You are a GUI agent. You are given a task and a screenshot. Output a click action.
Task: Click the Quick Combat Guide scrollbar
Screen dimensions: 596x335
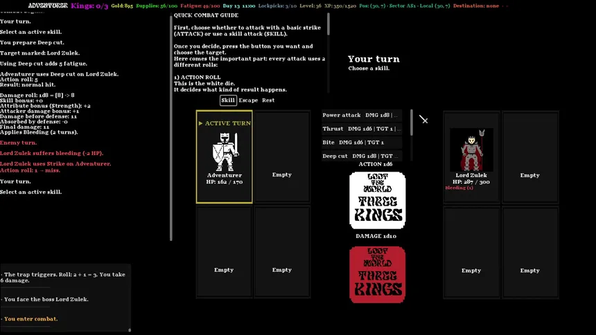click(x=328, y=24)
